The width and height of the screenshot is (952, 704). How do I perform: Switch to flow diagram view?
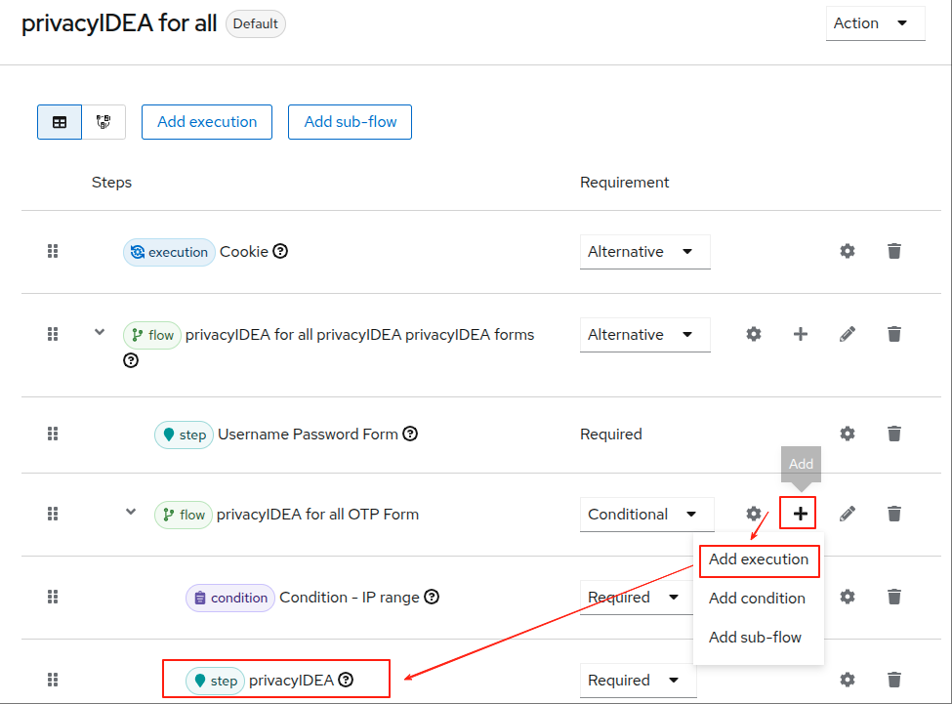(x=103, y=123)
